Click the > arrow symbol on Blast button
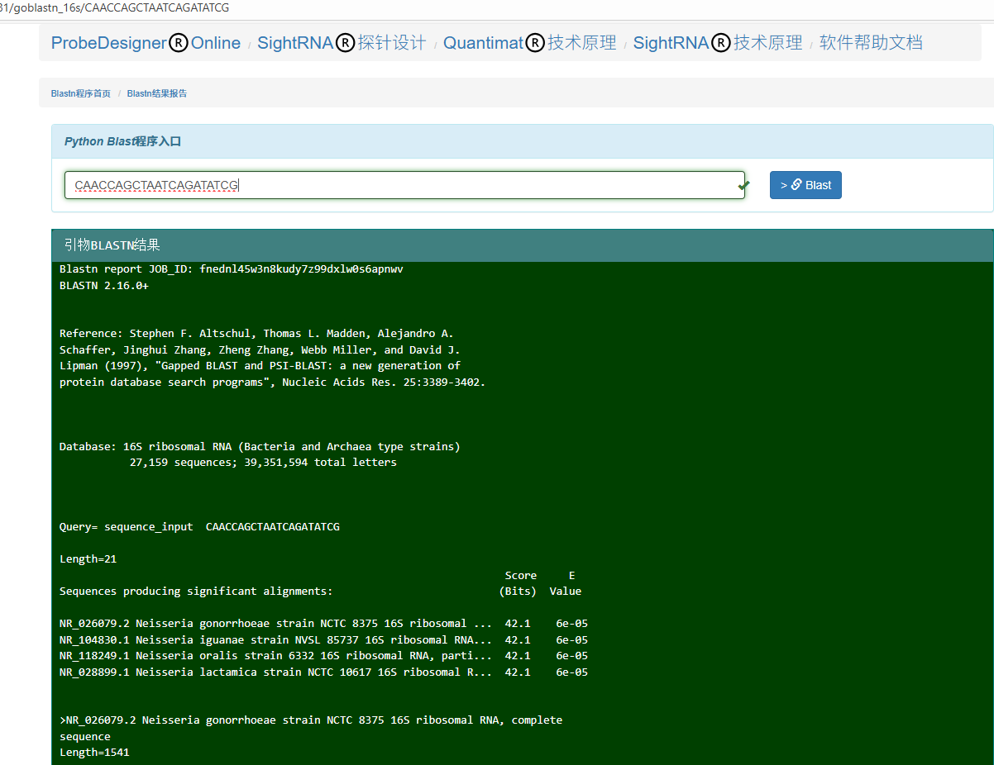Viewport: 994px width, 765px height. 785,184
